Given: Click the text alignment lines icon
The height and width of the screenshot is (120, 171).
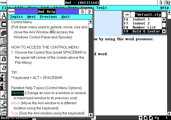Looking at the screenshot, I should (3, 33).
